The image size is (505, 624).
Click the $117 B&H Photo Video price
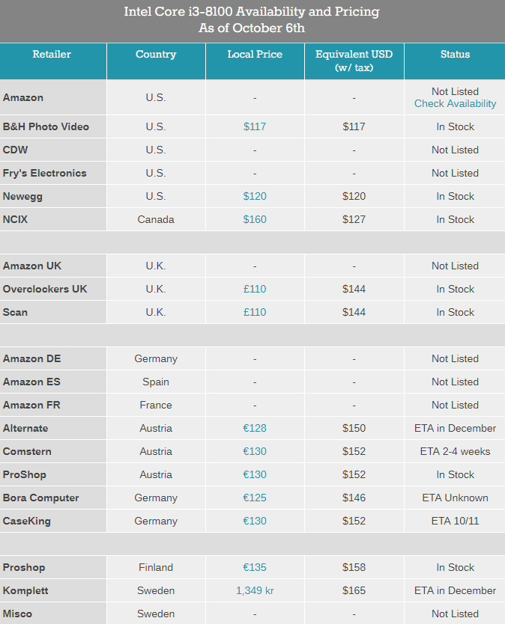(x=255, y=126)
